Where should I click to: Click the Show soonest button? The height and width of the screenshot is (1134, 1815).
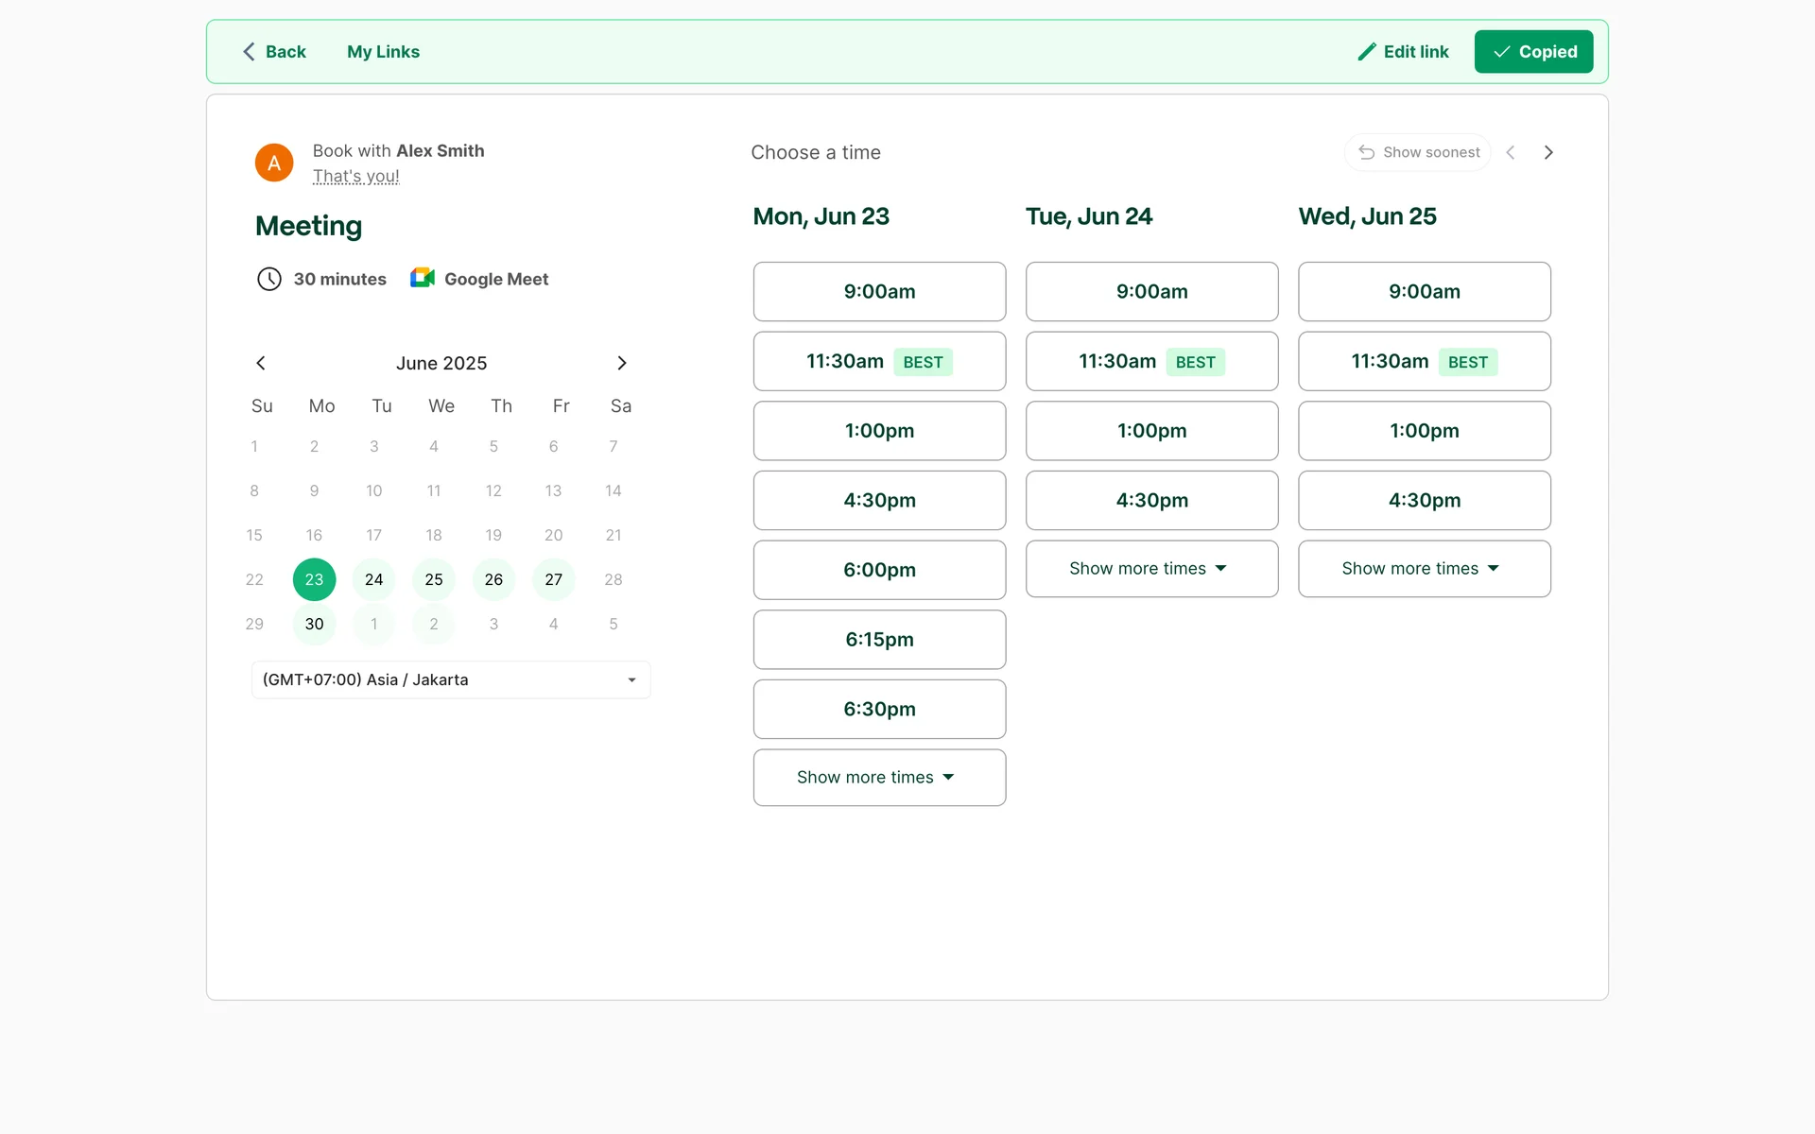coord(1418,152)
